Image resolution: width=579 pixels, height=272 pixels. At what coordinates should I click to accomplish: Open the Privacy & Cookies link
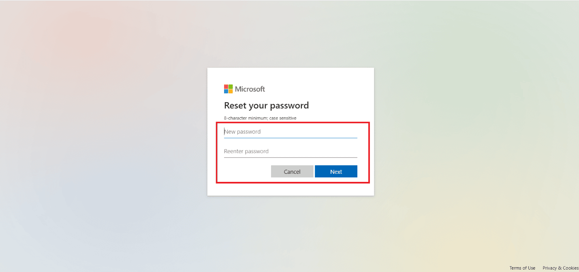coord(561,268)
